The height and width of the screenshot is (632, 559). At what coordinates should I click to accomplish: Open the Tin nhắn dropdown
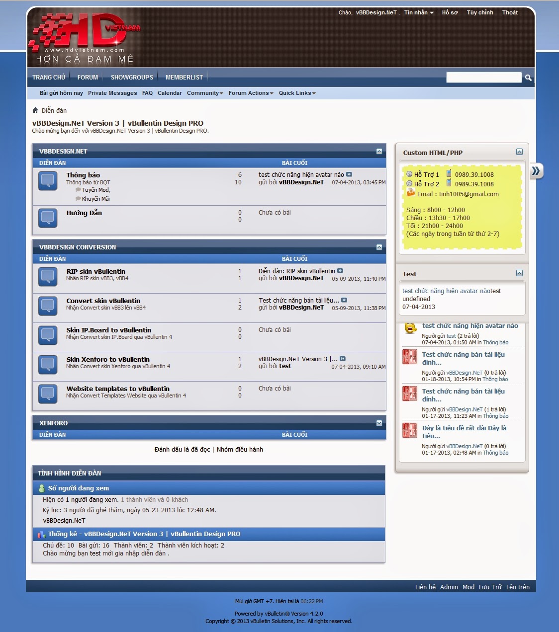point(419,12)
